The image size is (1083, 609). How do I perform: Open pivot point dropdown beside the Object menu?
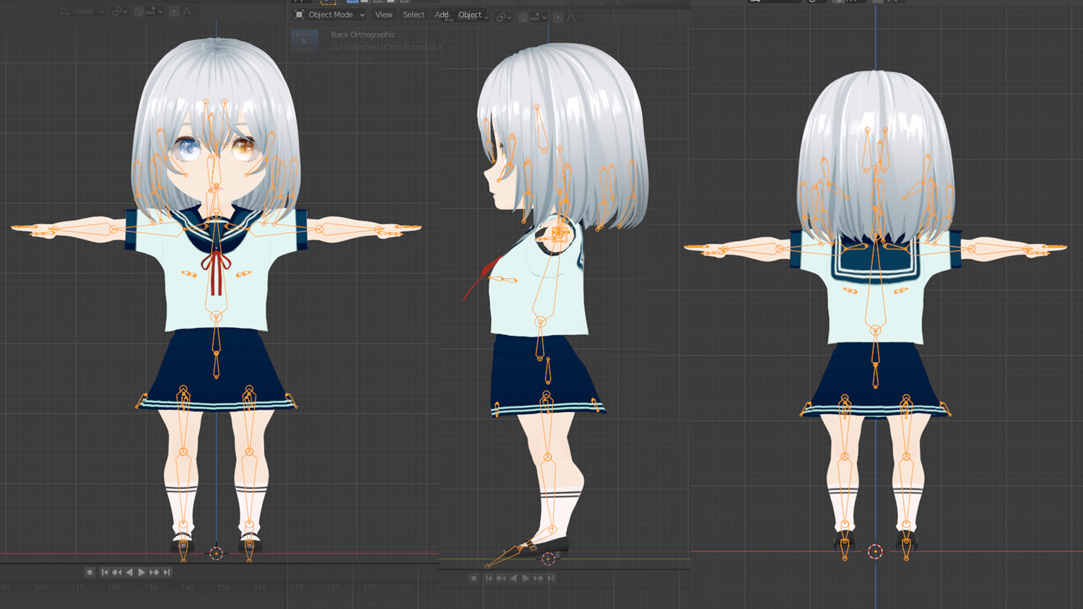pos(503,17)
